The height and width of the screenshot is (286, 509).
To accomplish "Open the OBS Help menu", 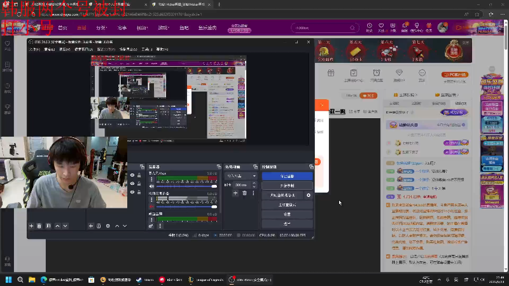I will click(162, 50).
